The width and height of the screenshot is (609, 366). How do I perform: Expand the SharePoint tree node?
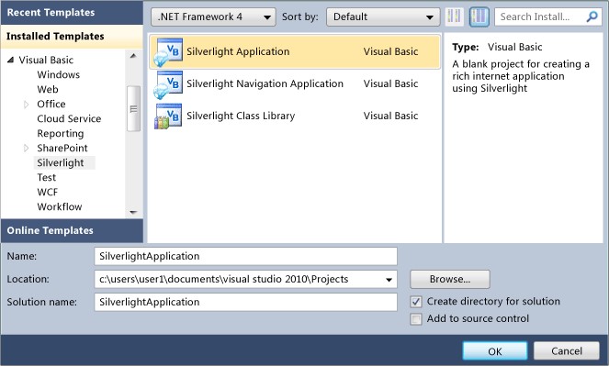tap(26, 148)
